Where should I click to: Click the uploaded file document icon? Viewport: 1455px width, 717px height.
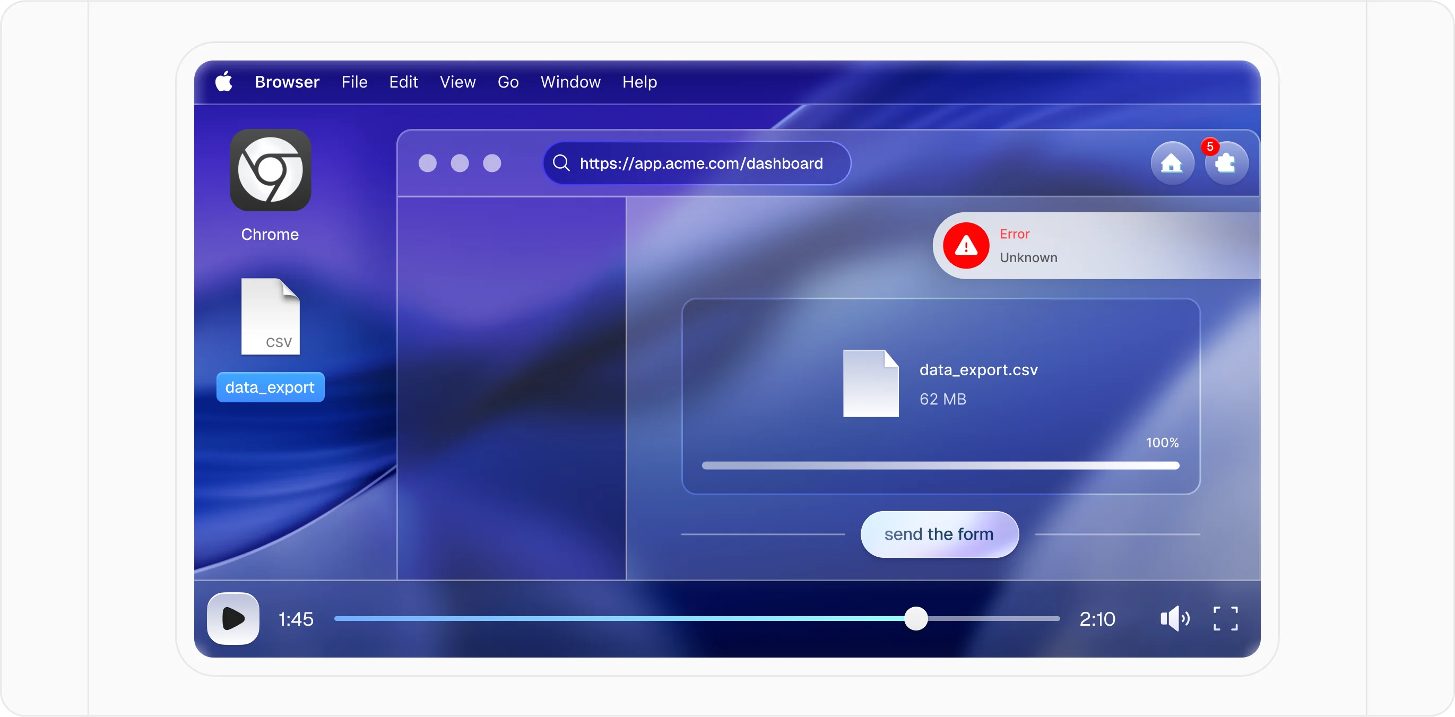pyautogui.click(x=870, y=384)
